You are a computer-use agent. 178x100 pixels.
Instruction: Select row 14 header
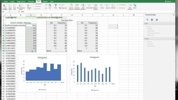3,51
